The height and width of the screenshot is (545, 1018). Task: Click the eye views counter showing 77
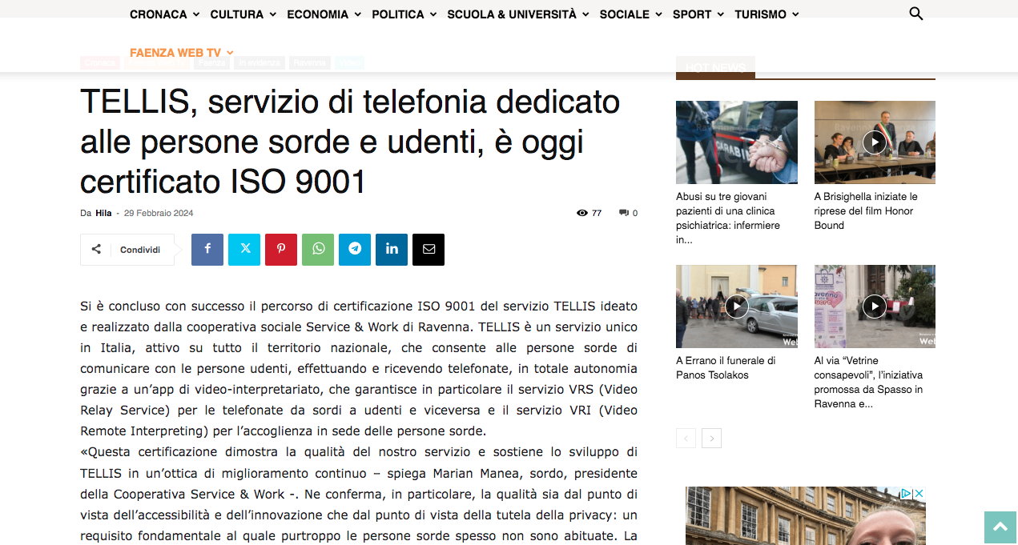click(x=589, y=213)
